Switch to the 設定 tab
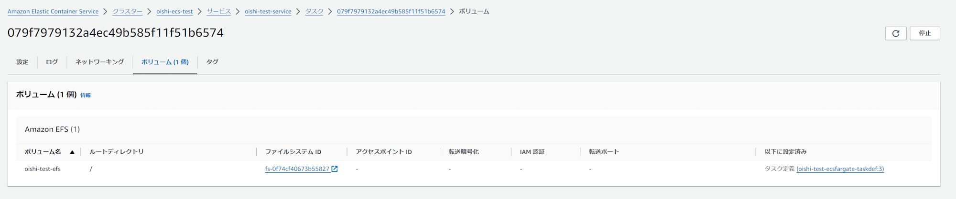 coord(22,62)
